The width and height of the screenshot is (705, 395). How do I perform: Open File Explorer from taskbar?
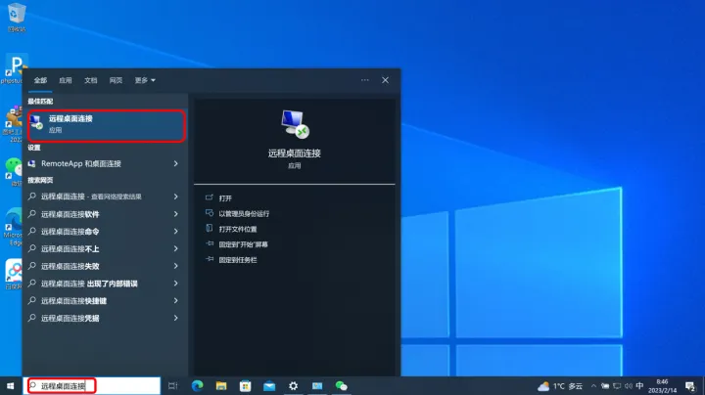pos(221,386)
